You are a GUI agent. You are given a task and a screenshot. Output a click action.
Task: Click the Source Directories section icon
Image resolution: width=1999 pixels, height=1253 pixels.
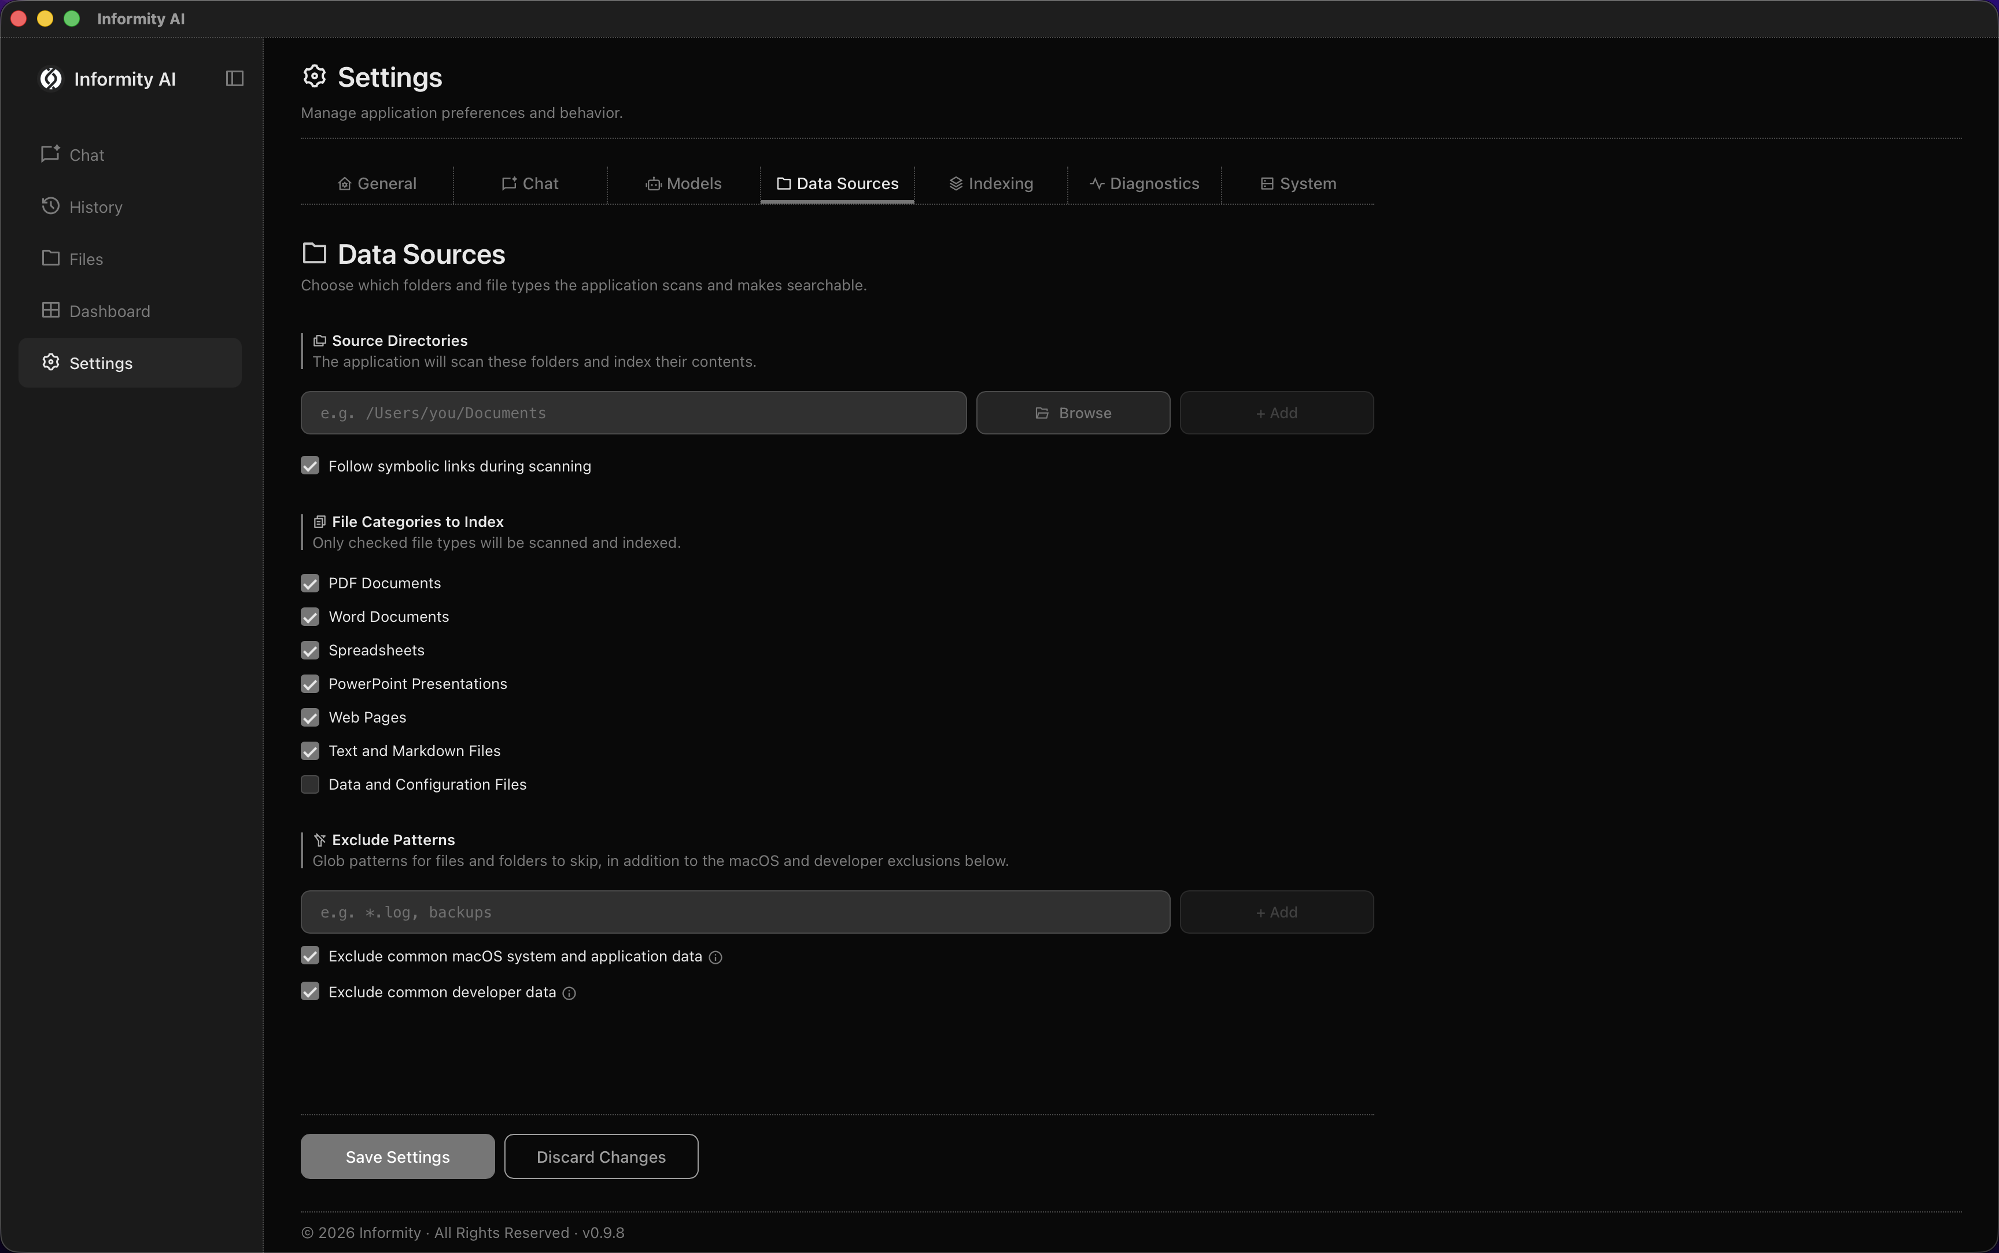(319, 341)
